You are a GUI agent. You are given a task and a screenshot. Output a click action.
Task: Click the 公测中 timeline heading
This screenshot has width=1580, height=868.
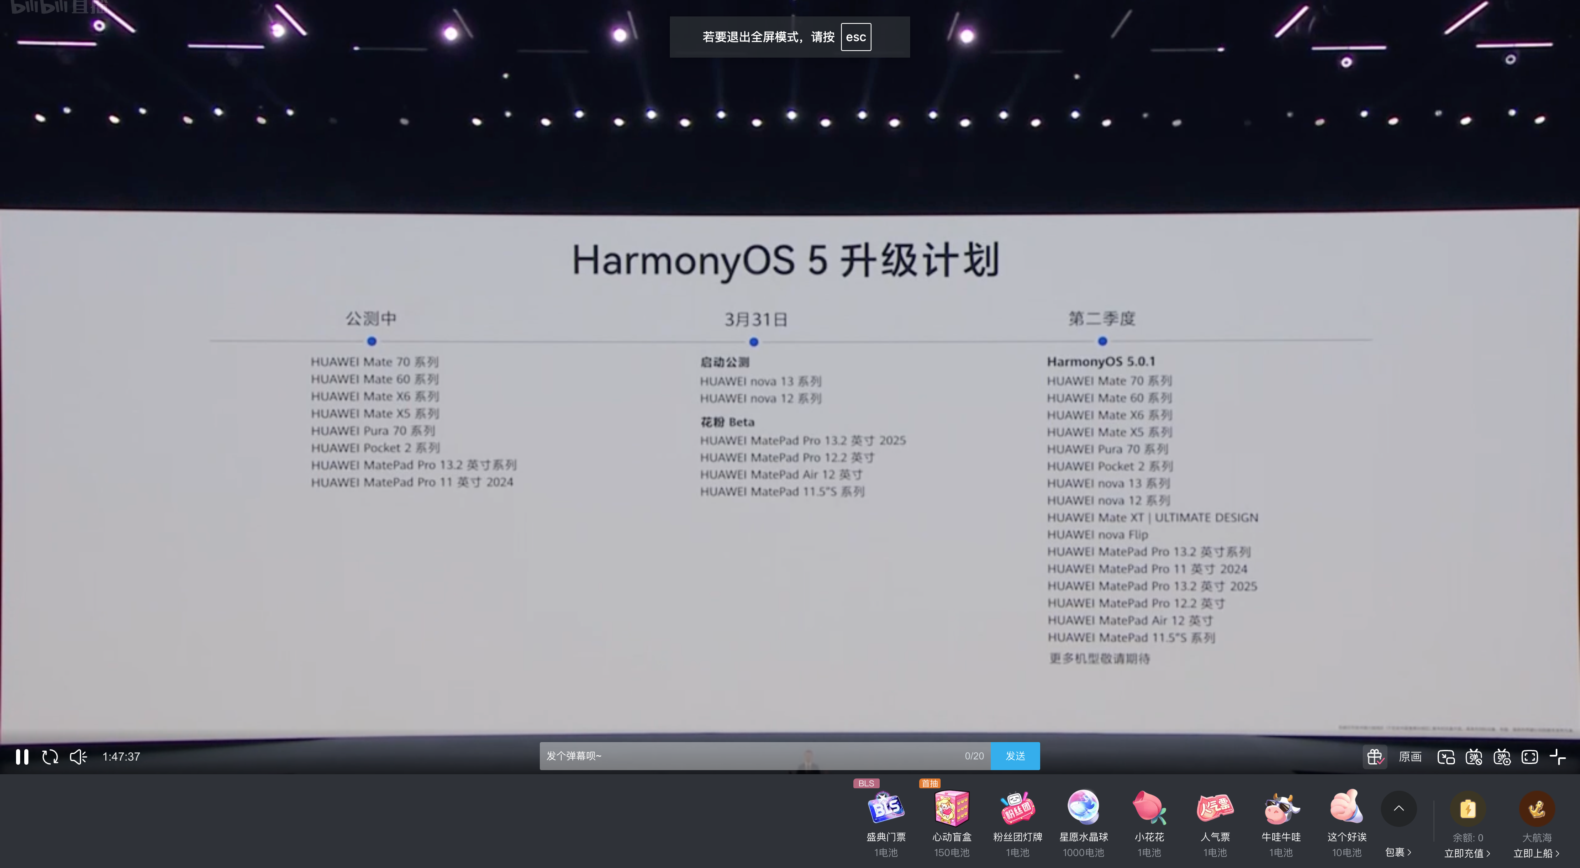(370, 318)
